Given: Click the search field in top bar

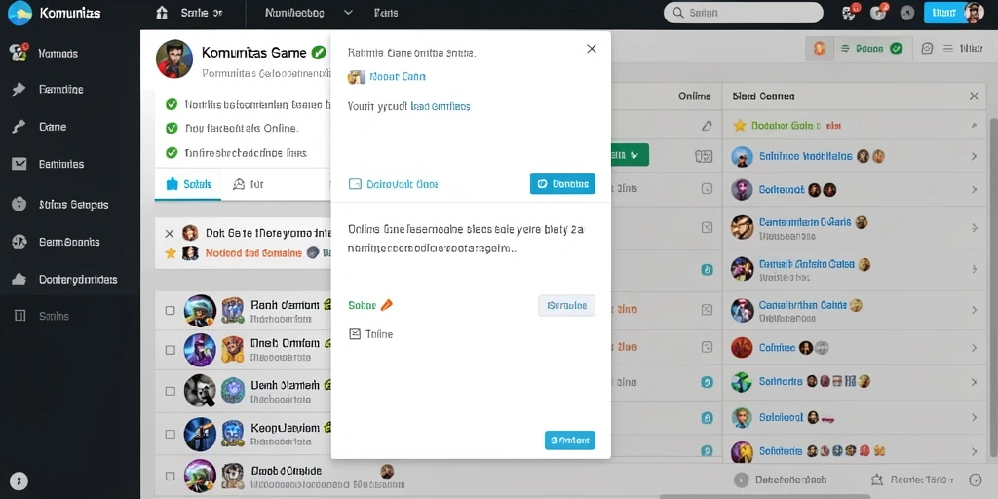Looking at the screenshot, I should 743,13.
